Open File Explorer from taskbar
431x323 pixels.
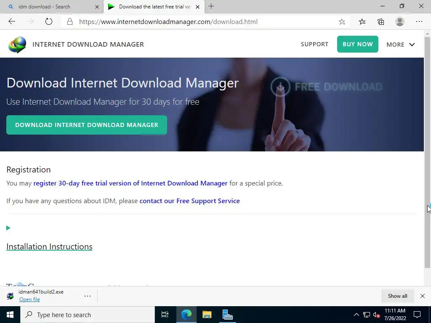[x=207, y=315]
